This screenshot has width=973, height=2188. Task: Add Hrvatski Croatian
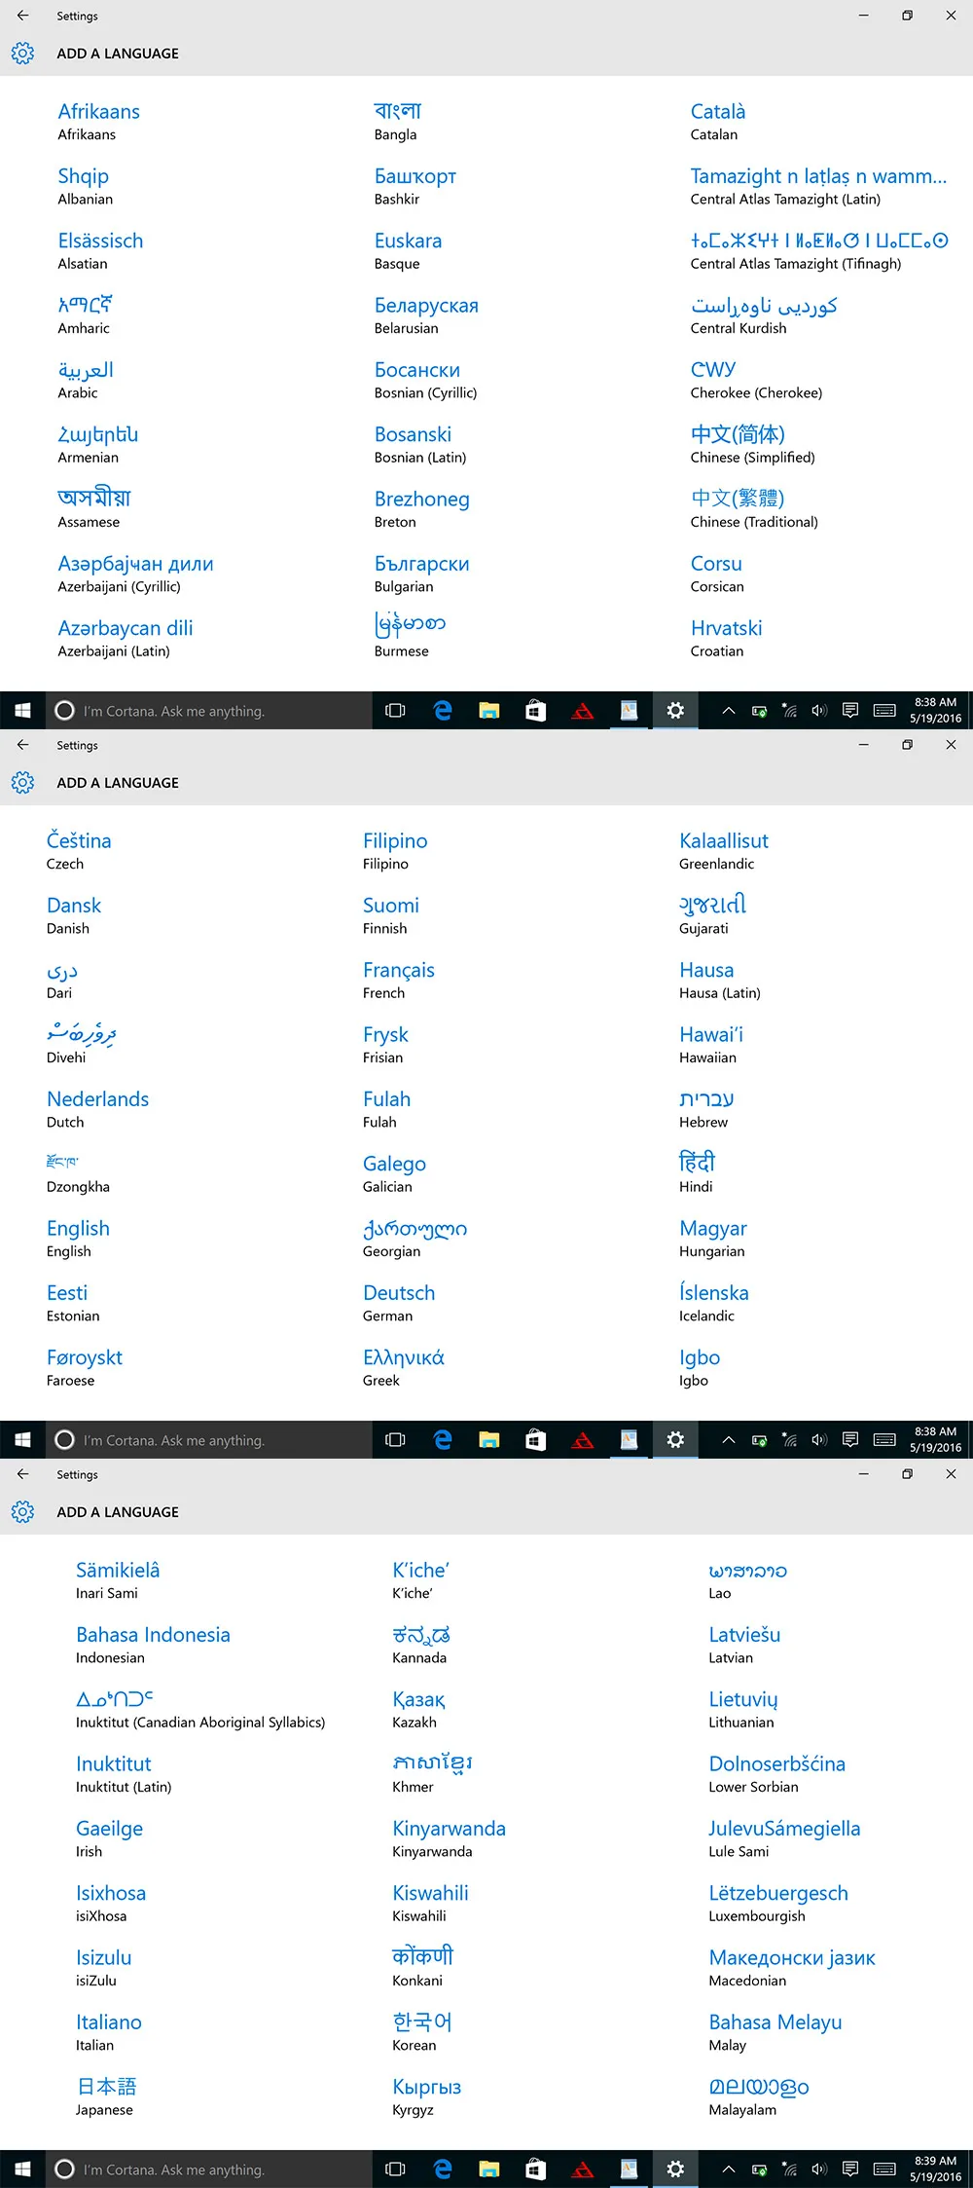(x=727, y=638)
